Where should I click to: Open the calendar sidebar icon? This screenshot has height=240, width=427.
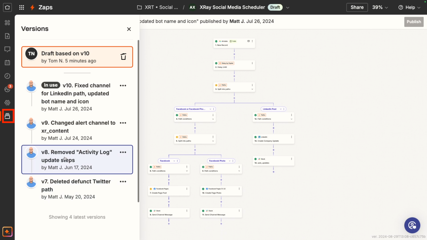[7, 63]
